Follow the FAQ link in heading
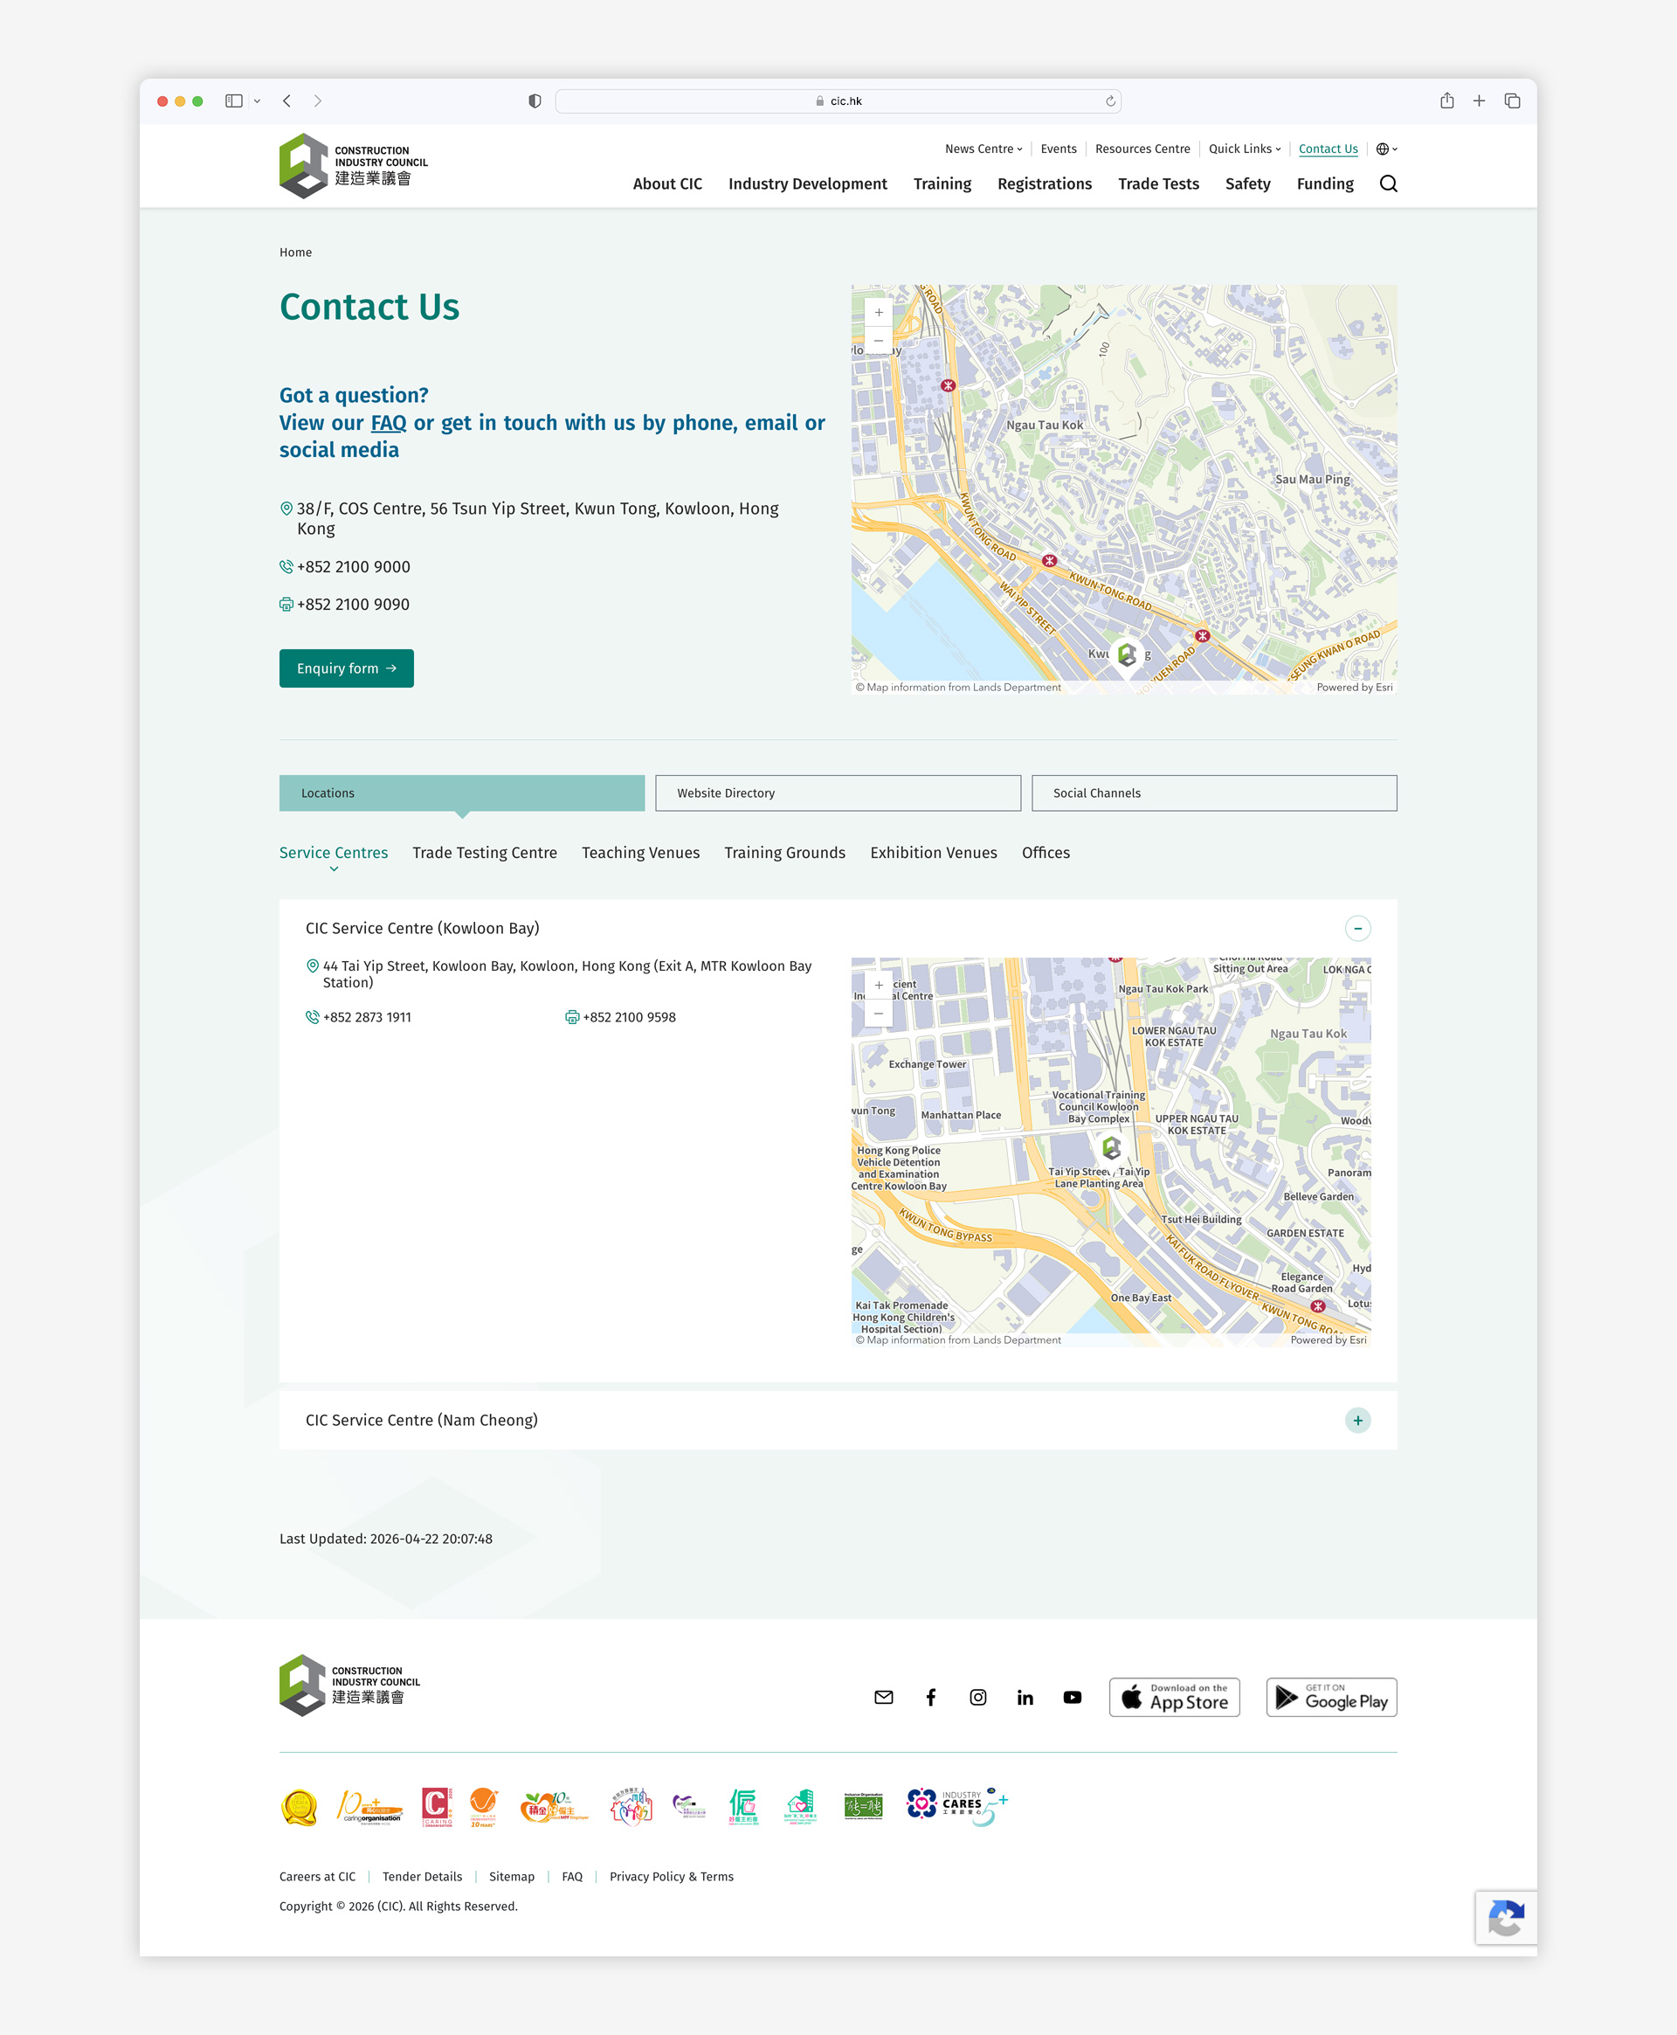1677x2035 pixels. [x=390, y=423]
